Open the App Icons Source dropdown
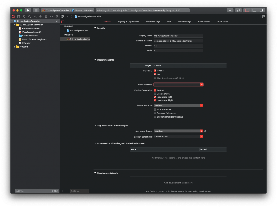This screenshot has height=207, width=277. pyautogui.click(x=179, y=131)
